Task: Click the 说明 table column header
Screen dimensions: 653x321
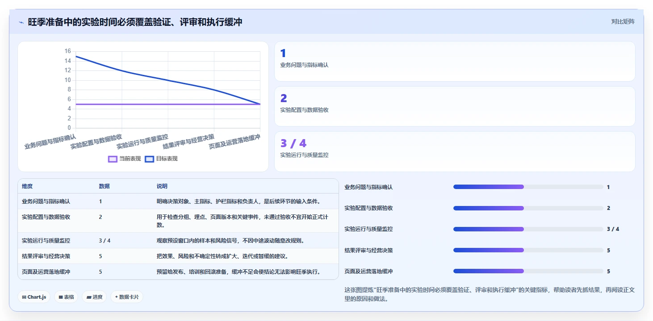Action: pos(162,186)
